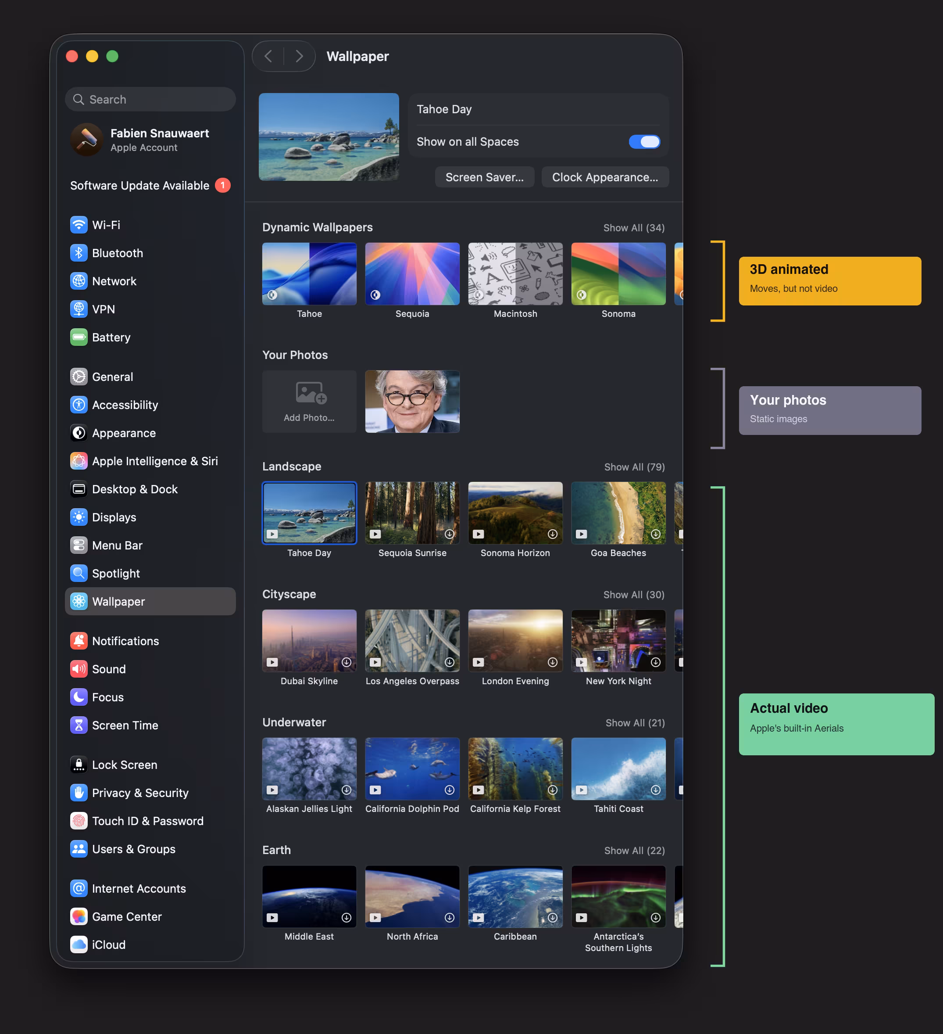This screenshot has height=1034, width=943.
Task: Click the Internet Accounts @ icon
Action: point(79,889)
